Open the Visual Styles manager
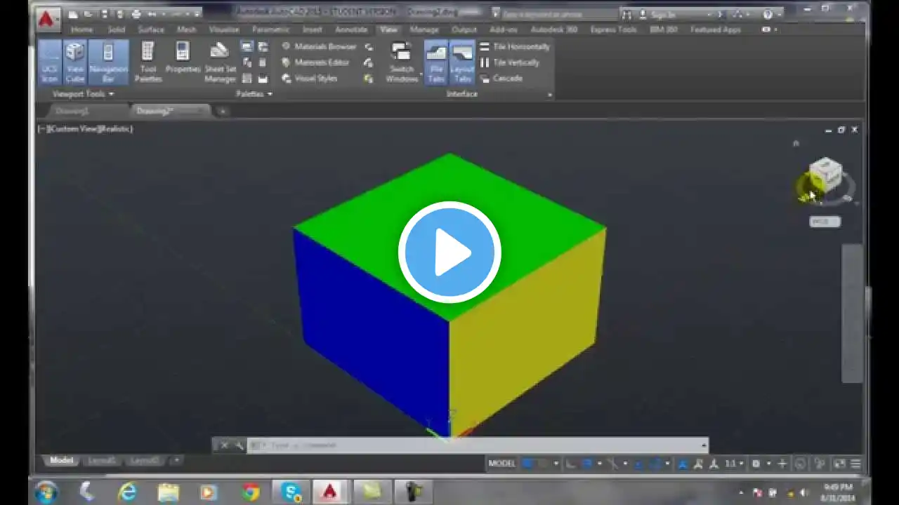This screenshot has width=899, height=505. click(310, 79)
